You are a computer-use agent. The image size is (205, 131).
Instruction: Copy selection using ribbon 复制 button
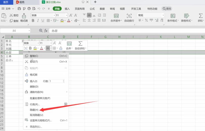pyautogui.click(x=14, y=21)
